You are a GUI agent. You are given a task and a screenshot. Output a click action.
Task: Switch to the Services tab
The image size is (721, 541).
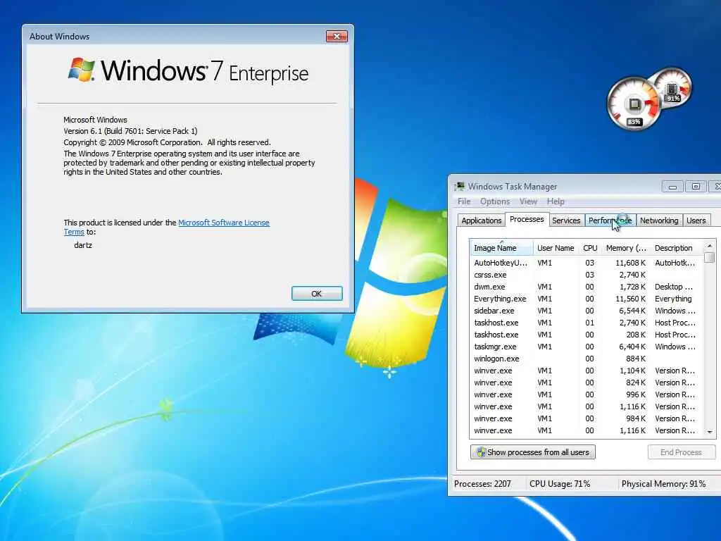coord(566,220)
